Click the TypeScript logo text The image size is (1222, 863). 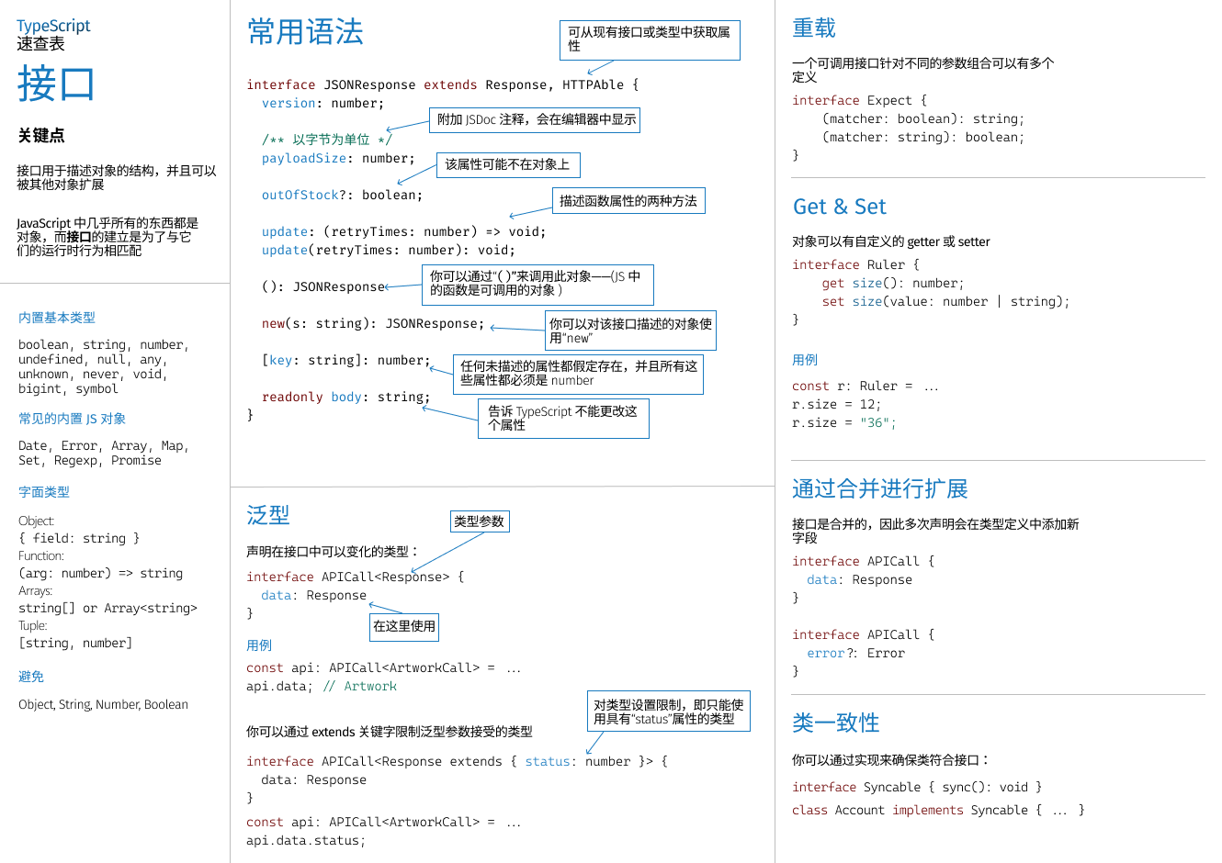[x=52, y=26]
